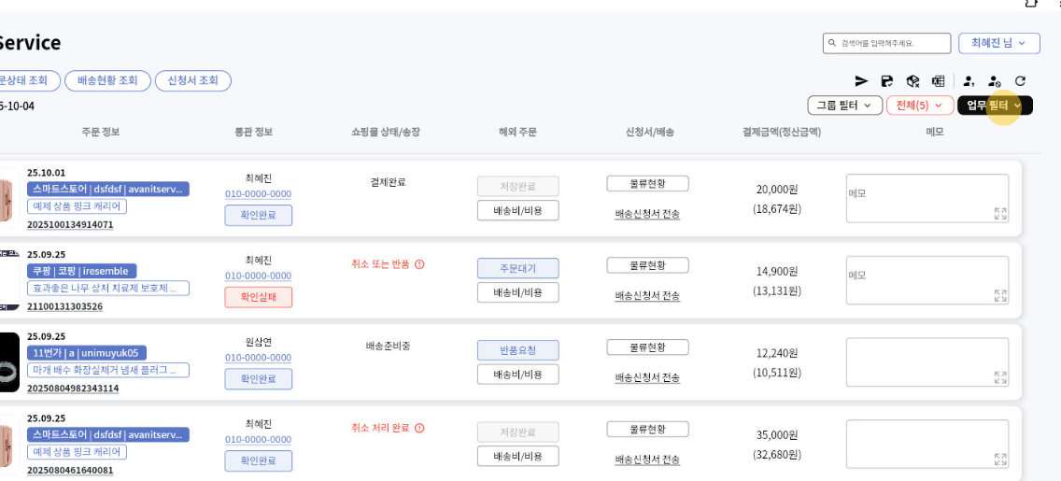Click the paper-plane send icon
1061x481 pixels.
(861, 81)
